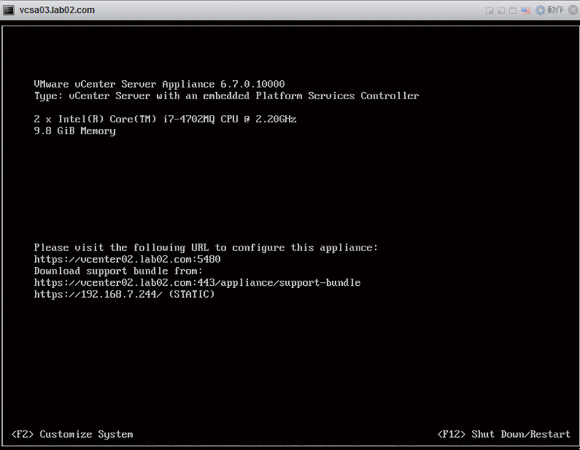Open the gear 動作 actions menu
The width and height of the screenshot is (580, 450).
[x=550, y=10]
